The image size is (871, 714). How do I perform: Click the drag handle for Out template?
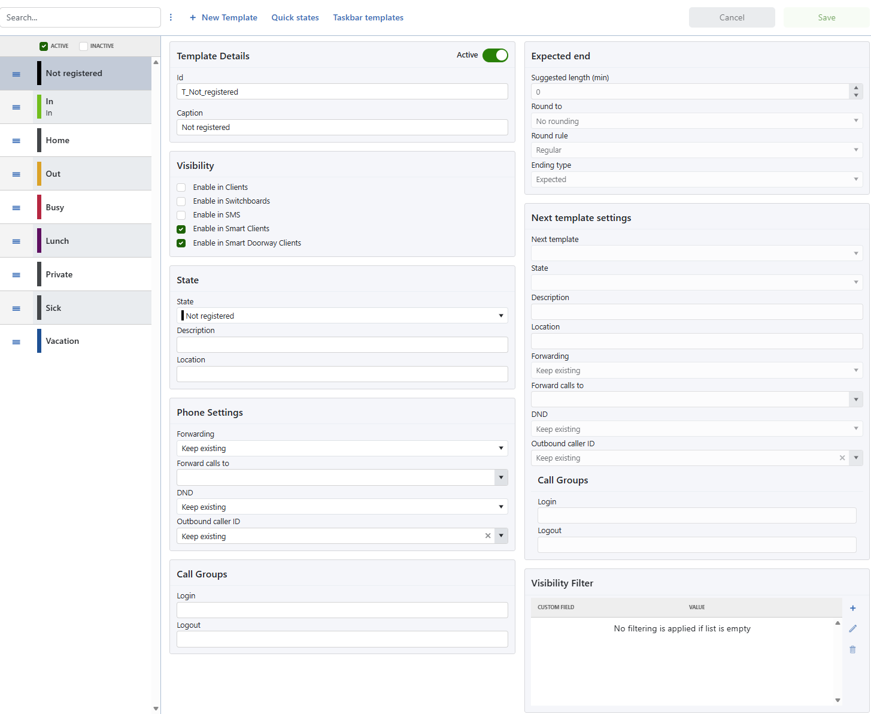click(x=16, y=174)
